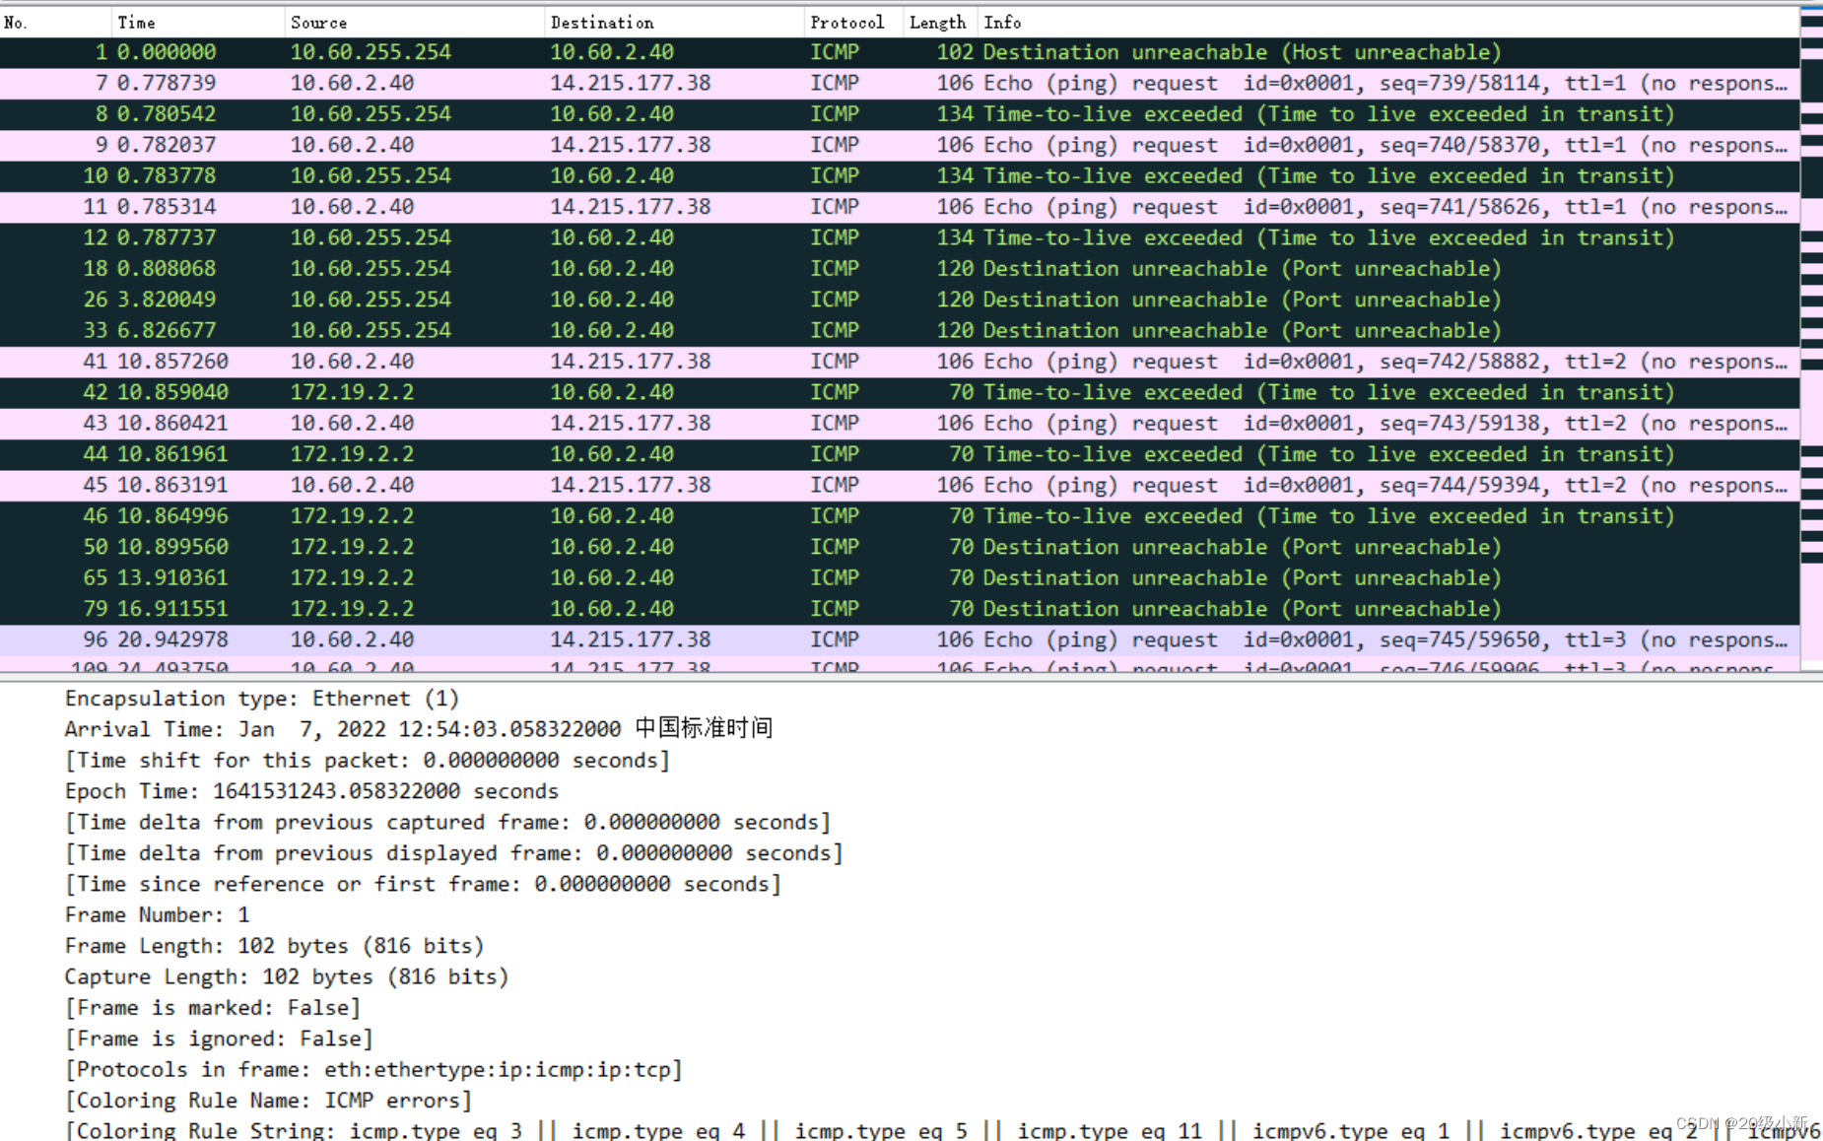Image resolution: width=1823 pixels, height=1141 pixels.
Task: Select packet 26 at time 3.820049
Action: [x=900, y=300]
